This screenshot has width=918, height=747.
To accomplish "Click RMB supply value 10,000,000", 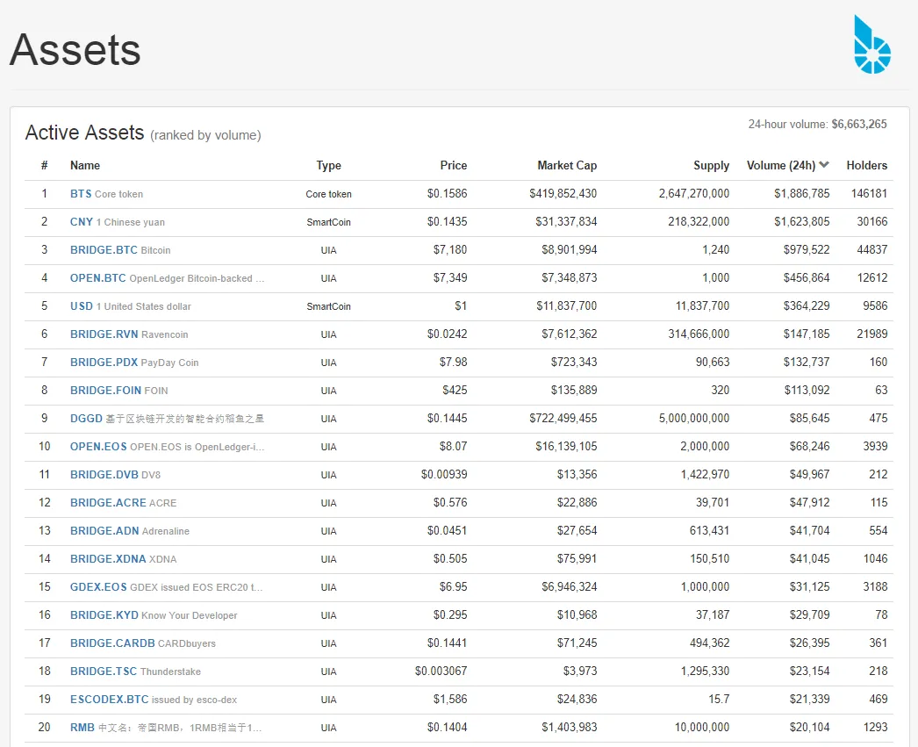I will click(702, 728).
